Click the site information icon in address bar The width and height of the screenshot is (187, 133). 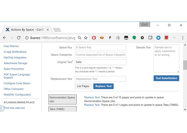pyautogui.click(x=27, y=38)
